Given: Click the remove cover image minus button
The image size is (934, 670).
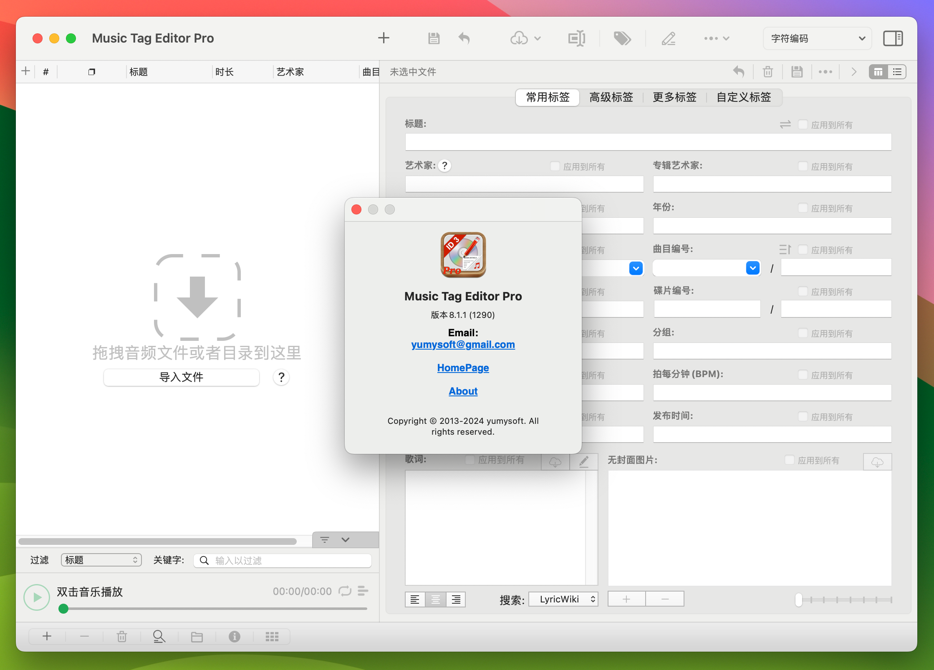Looking at the screenshot, I should coord(665,599).
